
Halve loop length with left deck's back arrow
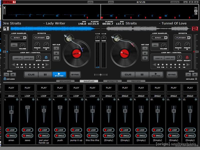13,64
